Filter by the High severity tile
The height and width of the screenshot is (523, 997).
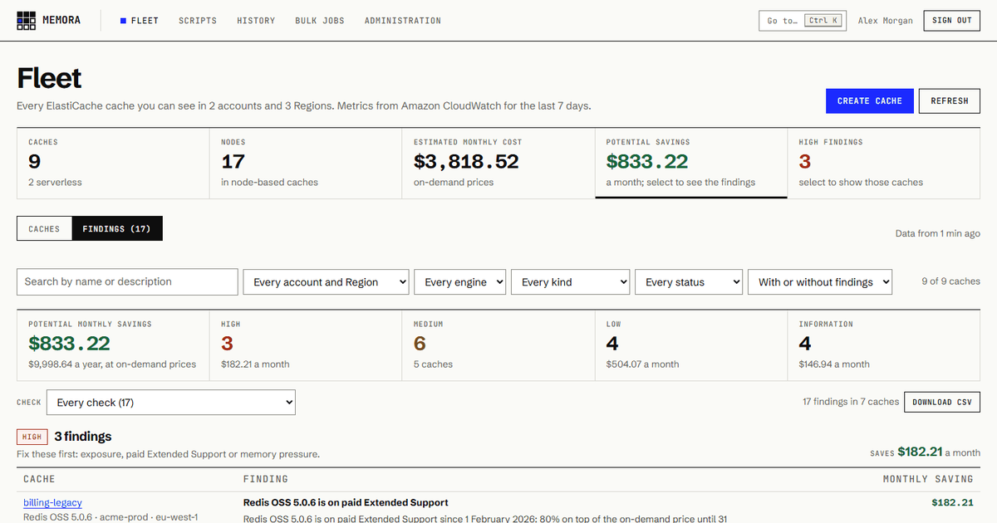coord(306,345)
